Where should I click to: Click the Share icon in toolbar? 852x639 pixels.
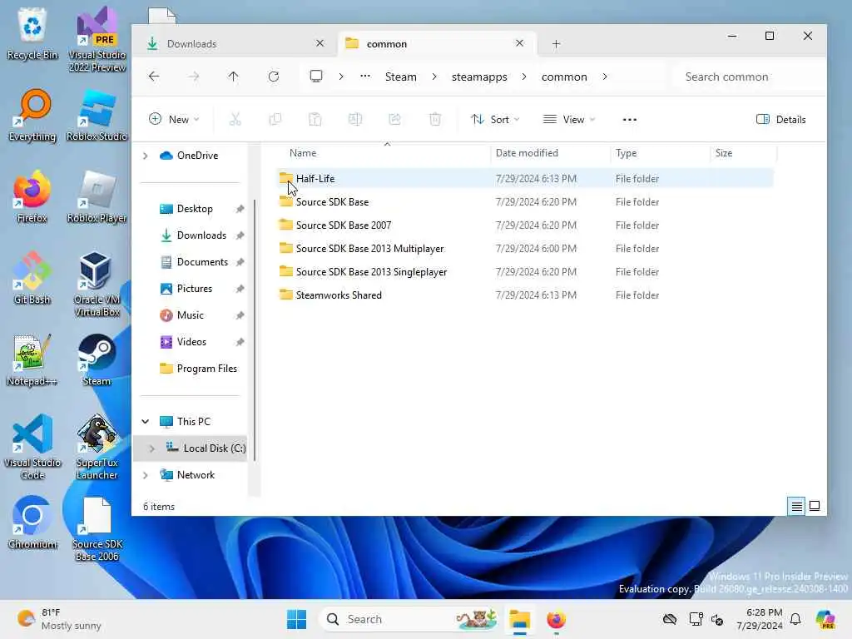point(395,120)
